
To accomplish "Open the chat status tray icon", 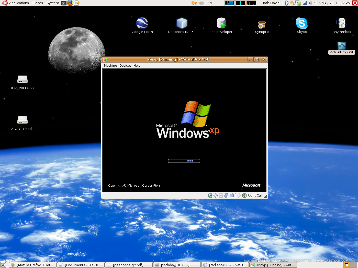I will point(298,3).
